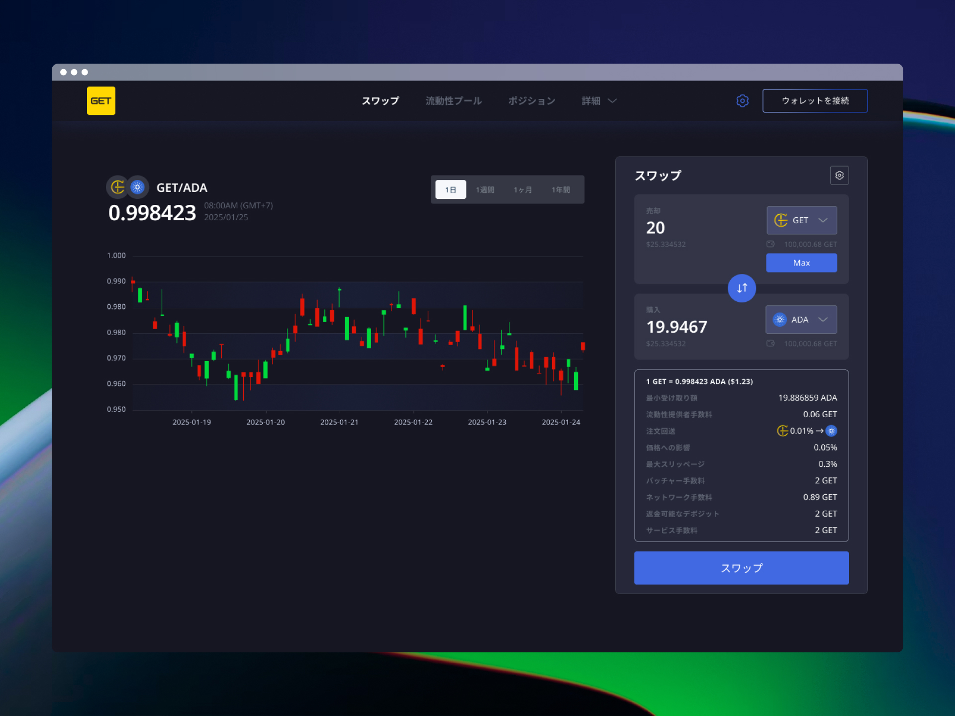Open header settings gear icon
Screen dimensions: 955x716
742,101
